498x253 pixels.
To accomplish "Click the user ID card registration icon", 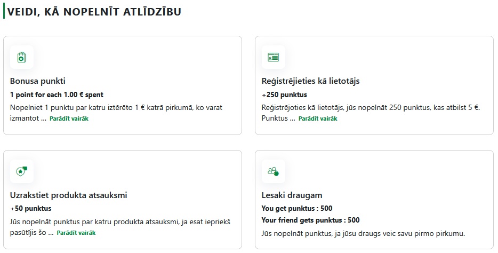I will (x=273, y=57).
